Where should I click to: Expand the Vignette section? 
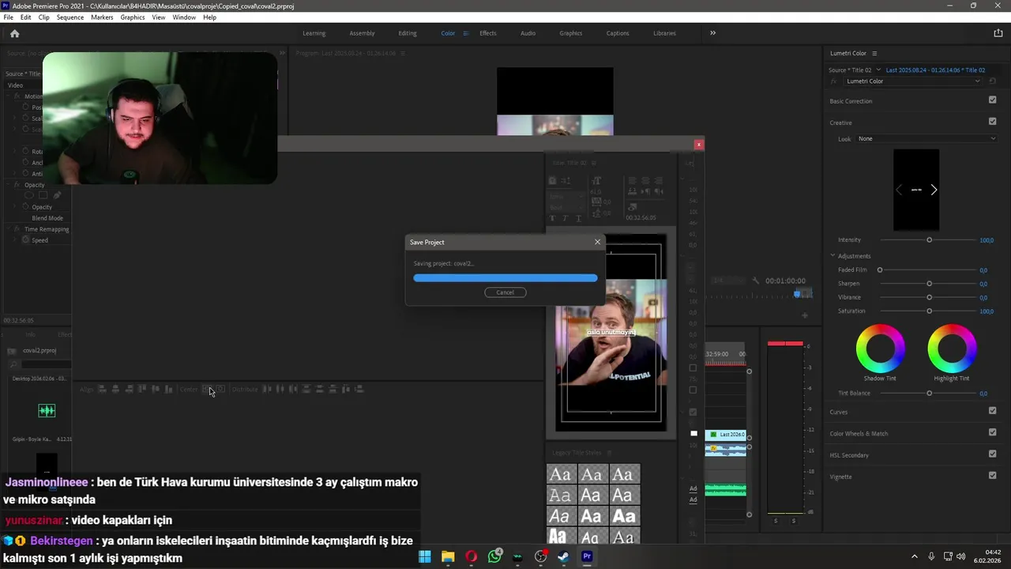pos(840,477)
